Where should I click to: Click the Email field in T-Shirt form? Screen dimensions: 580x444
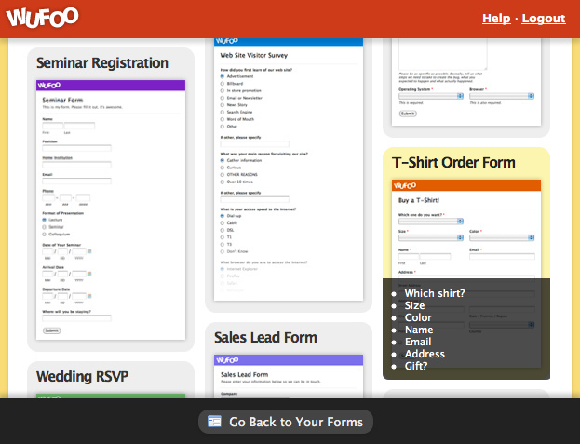tap(502, 256)
